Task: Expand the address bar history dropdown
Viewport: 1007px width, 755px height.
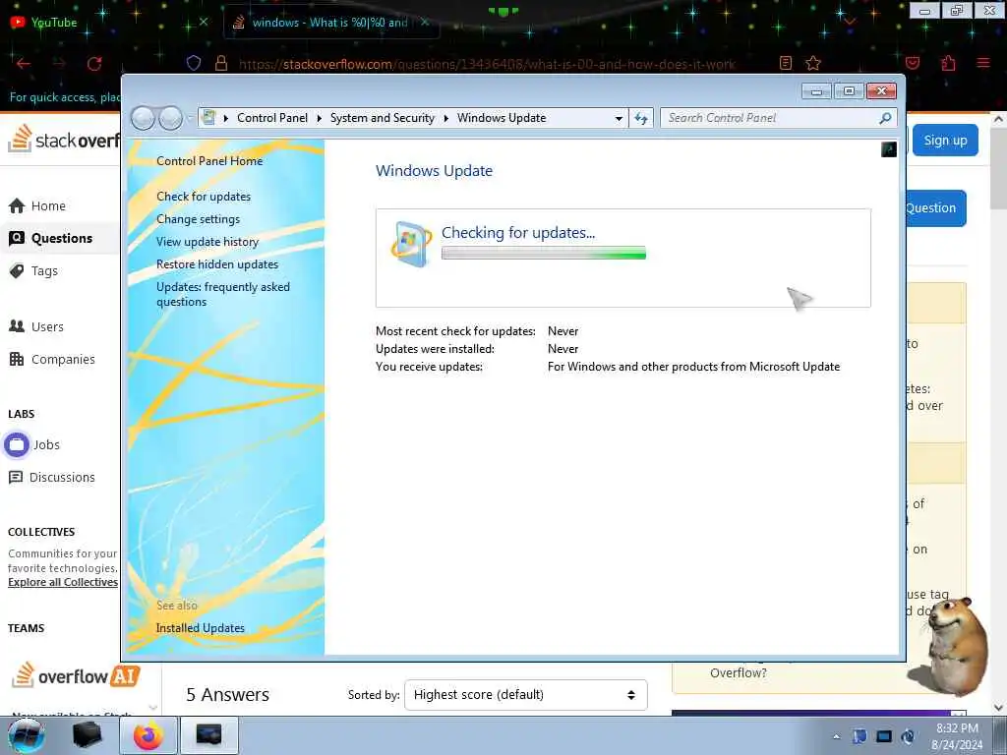Action: (x=619, y=118)
